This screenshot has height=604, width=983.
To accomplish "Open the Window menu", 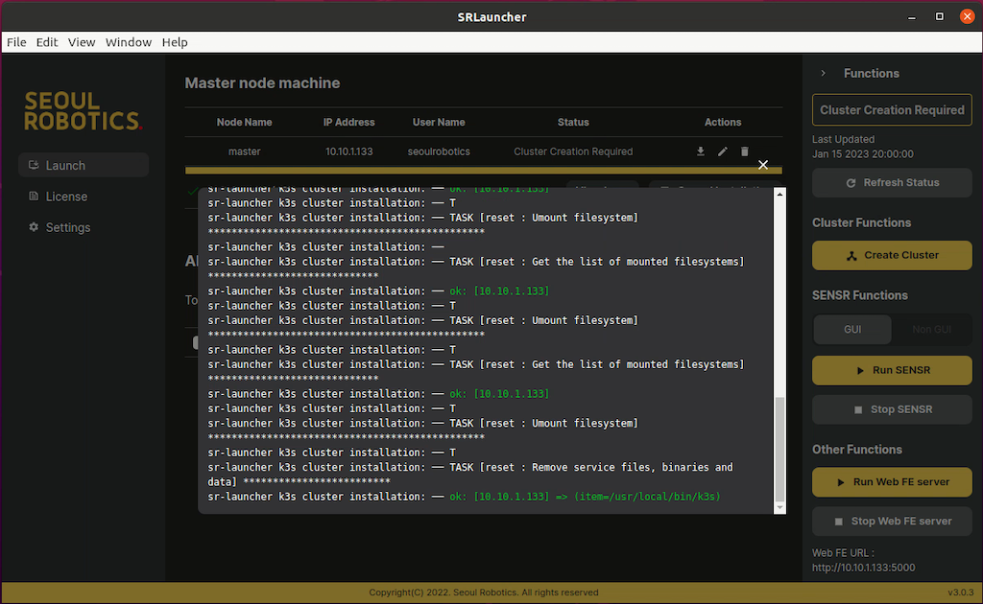I will (129, 42).
